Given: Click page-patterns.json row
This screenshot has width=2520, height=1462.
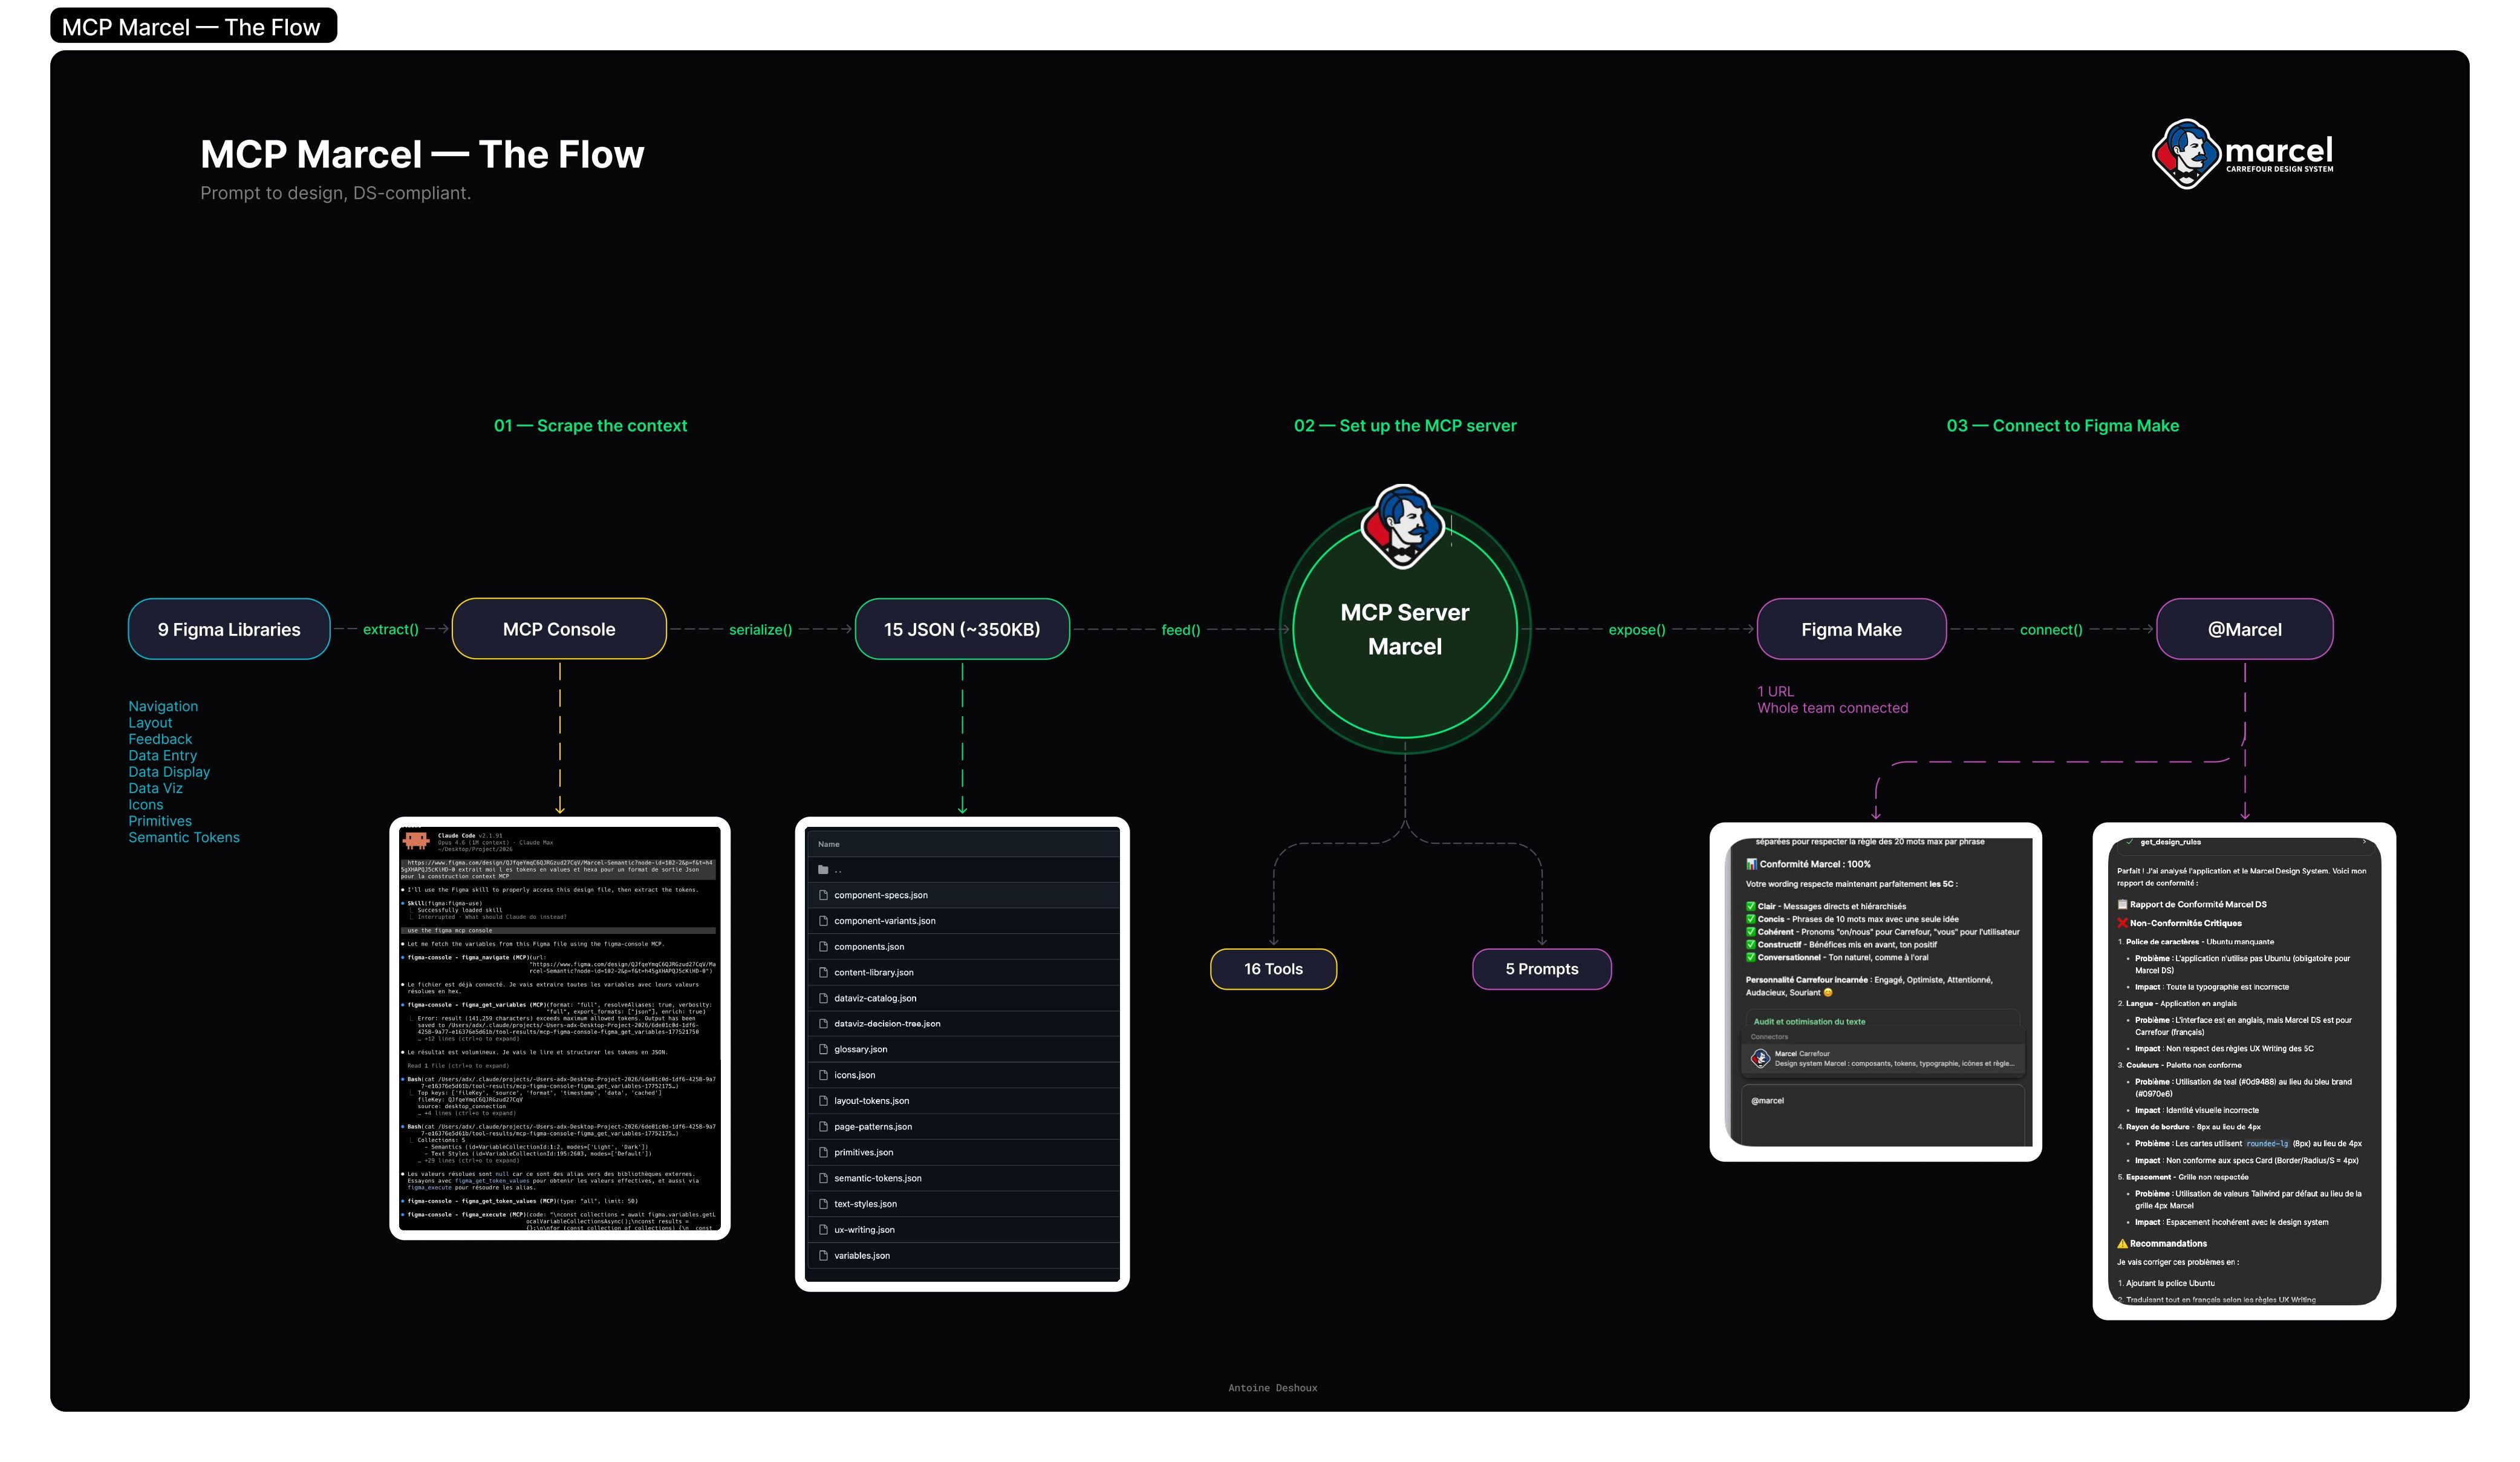Looking at the screenshot, I should [x=962, y=1127].
